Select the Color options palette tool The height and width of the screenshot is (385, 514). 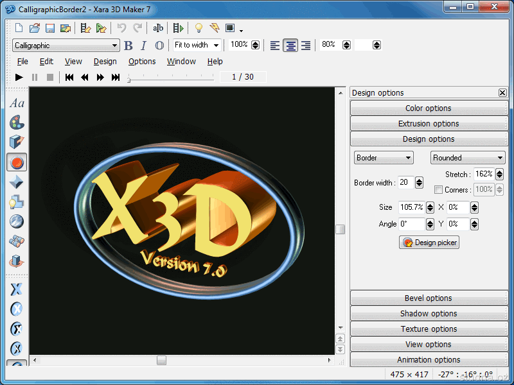[17, 122]
